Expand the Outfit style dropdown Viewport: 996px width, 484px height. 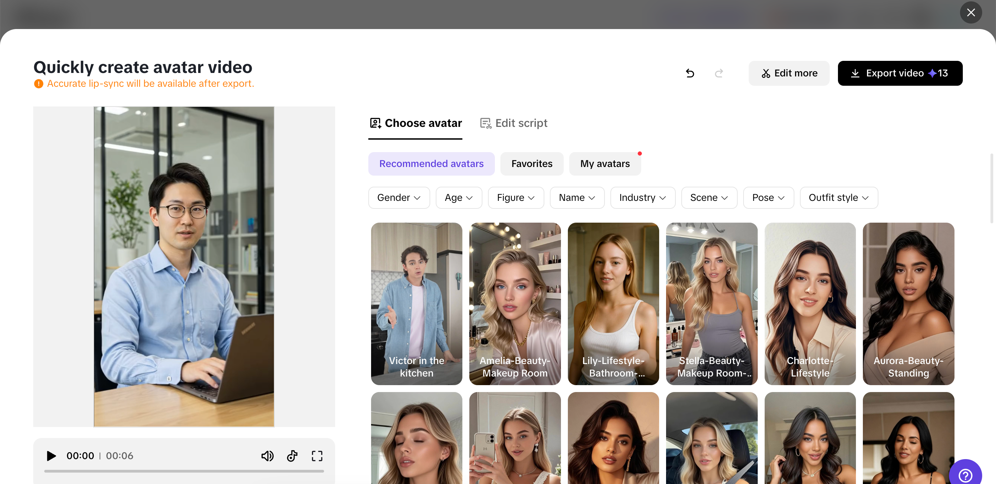tap(838, 197)
